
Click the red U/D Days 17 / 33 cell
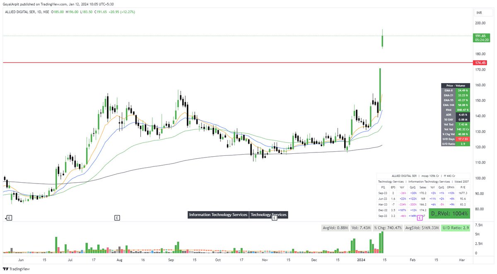click(463, 139)
